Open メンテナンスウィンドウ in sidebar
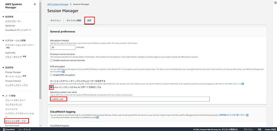The image size is (277, 131). pyautogui.click(x=17, y=85)
